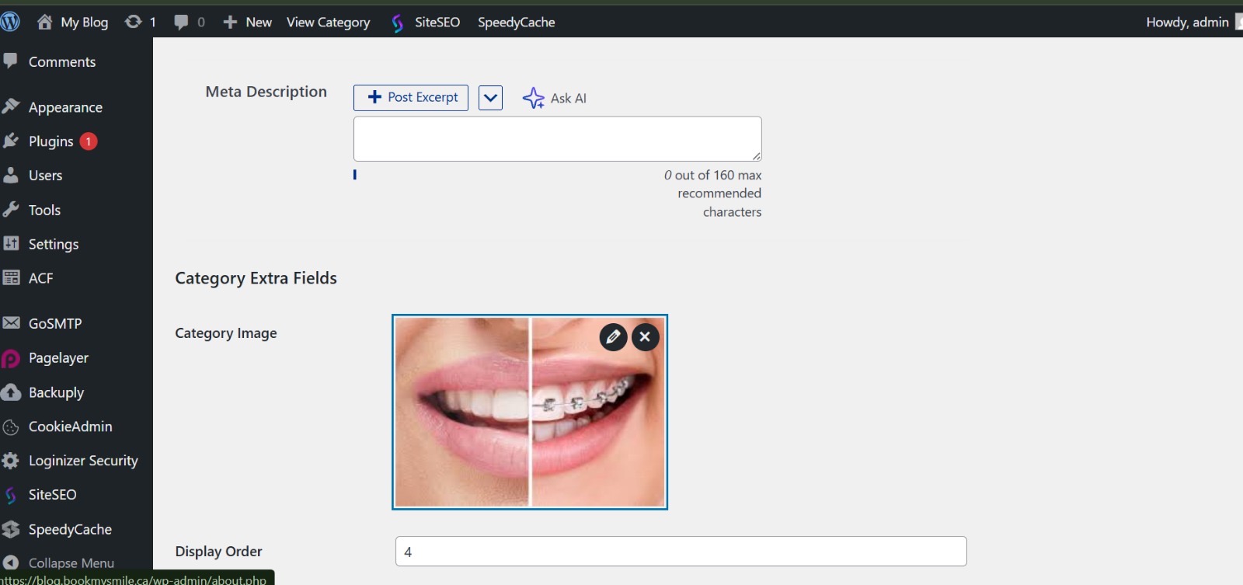Open the Plugins menu in sidebar

point(50,141)
